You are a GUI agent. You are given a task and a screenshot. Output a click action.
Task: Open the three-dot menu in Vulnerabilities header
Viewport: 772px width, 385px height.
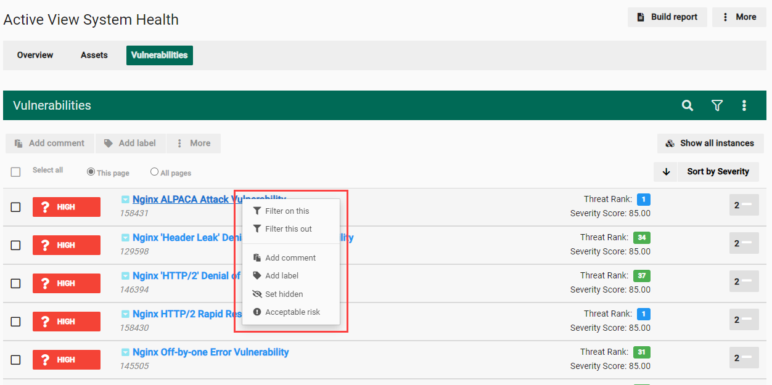[x=744, y=105]
